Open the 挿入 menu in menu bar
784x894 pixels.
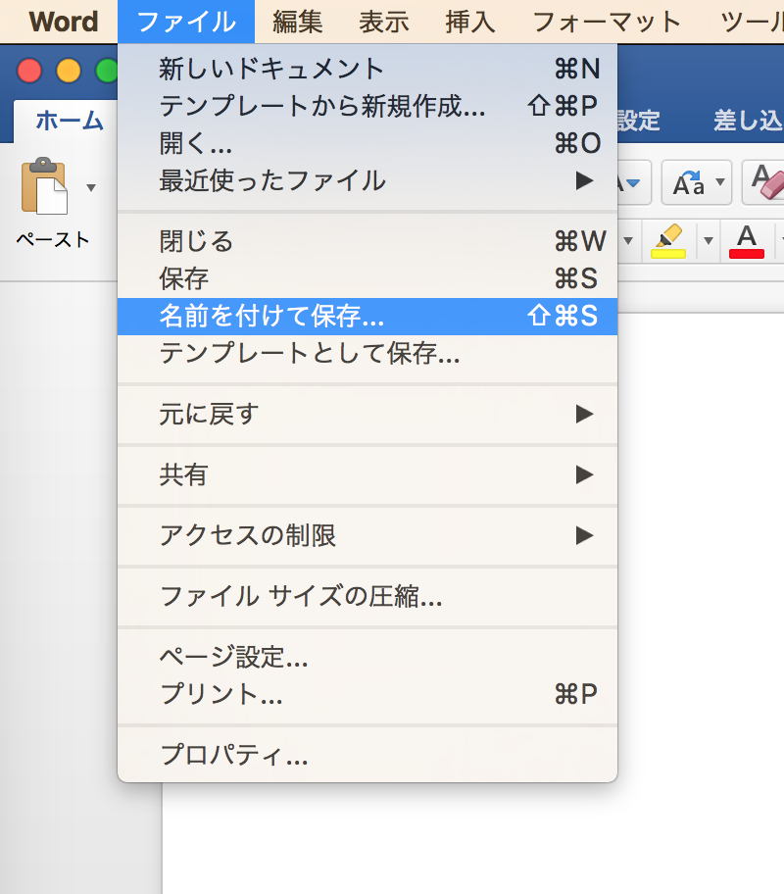pos(470,22)
